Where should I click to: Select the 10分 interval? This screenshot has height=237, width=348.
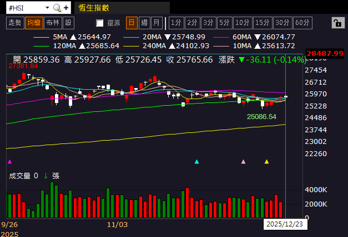click(243, 23)
